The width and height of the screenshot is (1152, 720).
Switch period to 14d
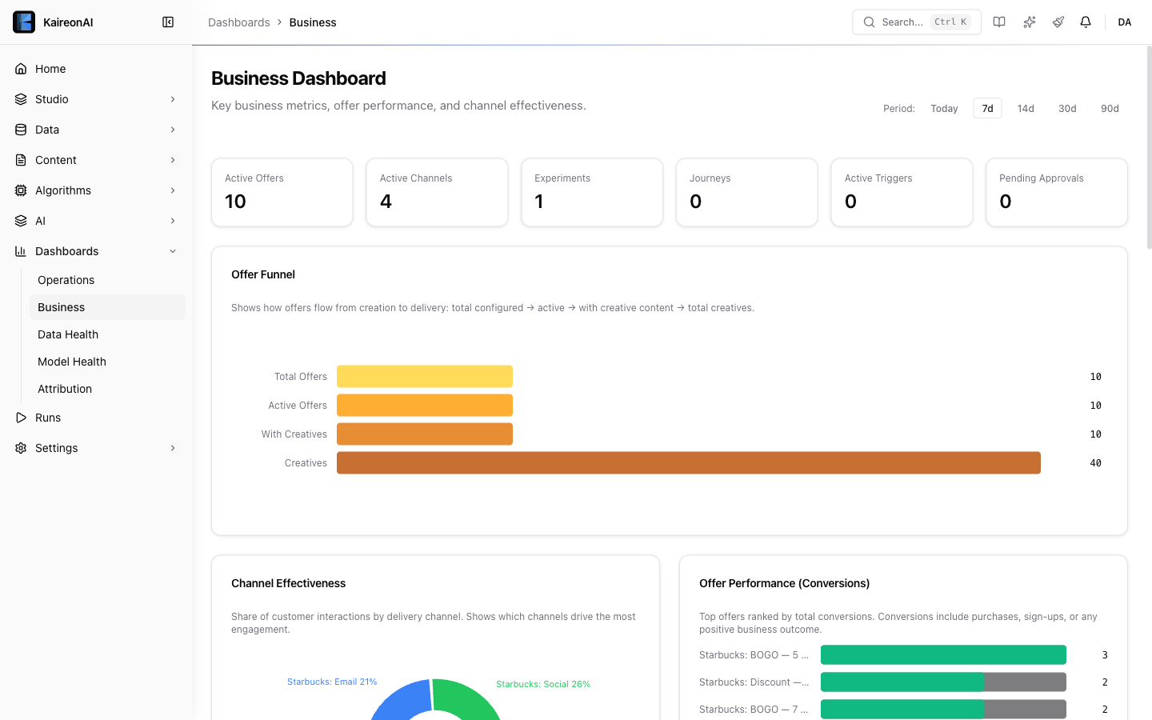coord(1026,109)
